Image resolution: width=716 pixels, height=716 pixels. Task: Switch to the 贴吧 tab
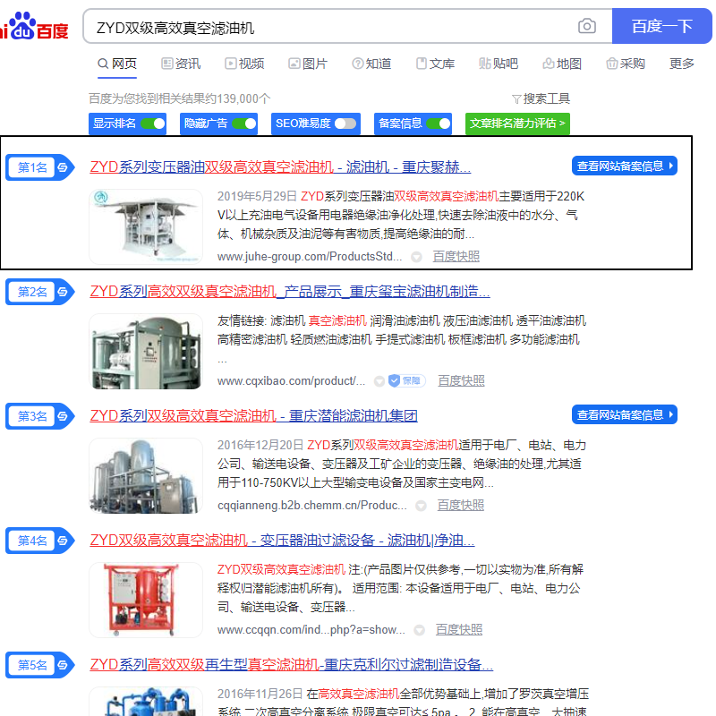(x=499, y=64)
